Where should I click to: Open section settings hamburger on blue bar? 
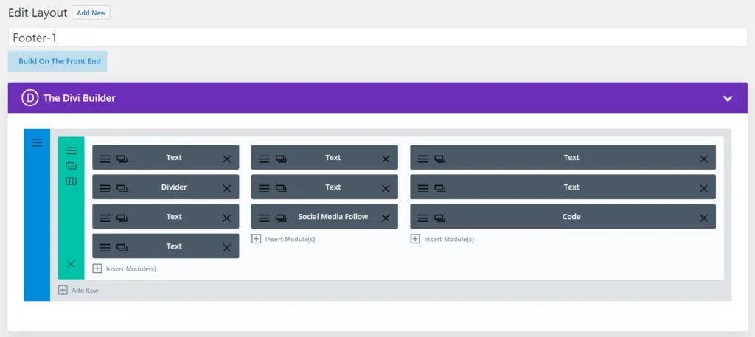(37, 142)
